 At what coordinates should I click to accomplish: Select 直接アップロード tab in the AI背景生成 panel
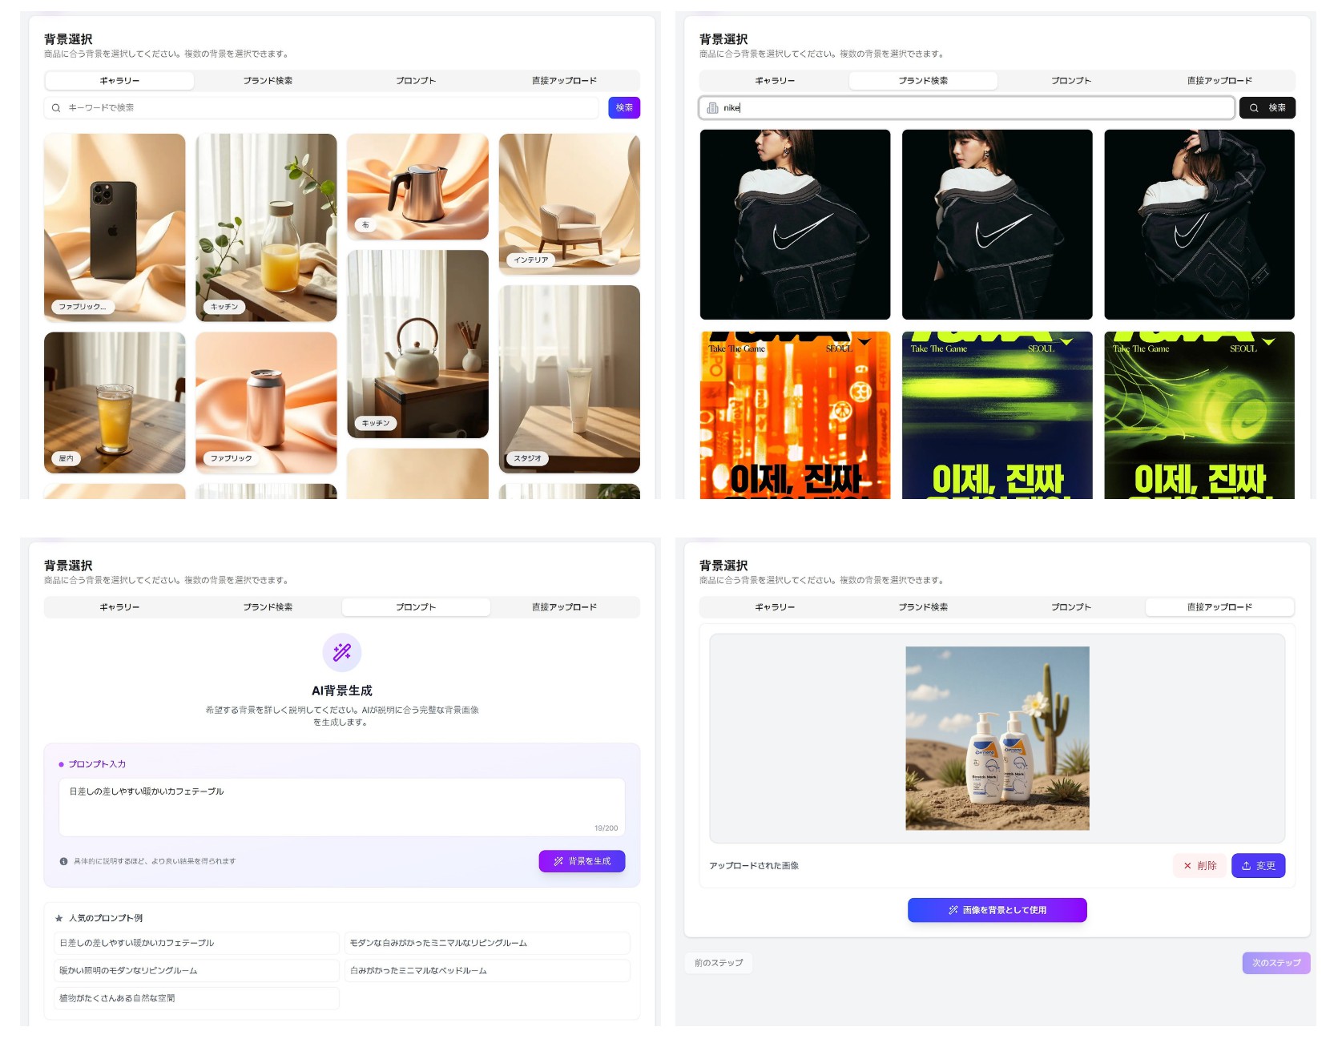[564, 607]
